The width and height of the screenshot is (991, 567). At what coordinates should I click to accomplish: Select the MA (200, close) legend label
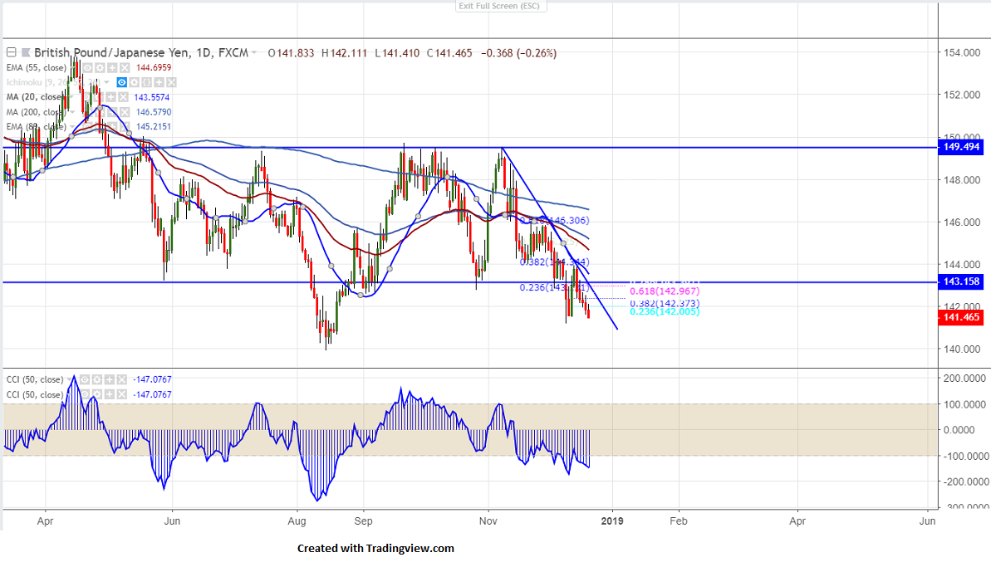(x=36, y=112)
